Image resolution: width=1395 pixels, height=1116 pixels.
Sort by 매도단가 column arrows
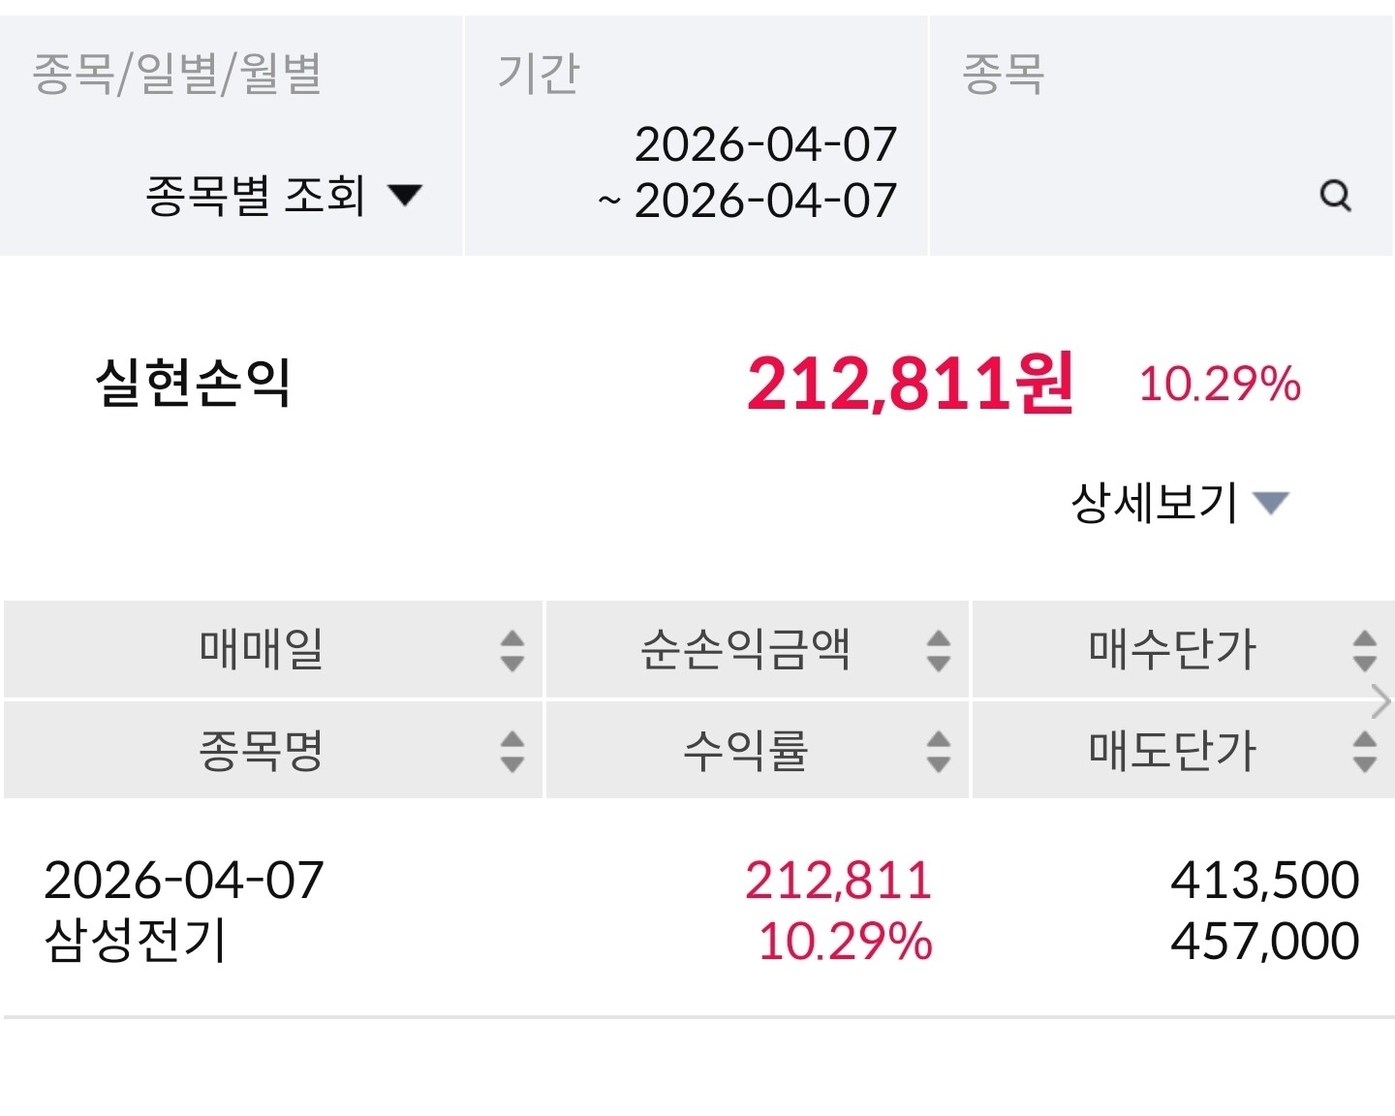[1364, 751]
